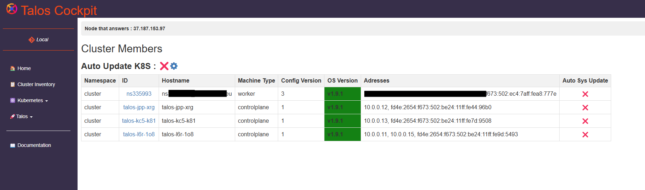Click the Kubernetes sidebar icon

pos(13,100)
